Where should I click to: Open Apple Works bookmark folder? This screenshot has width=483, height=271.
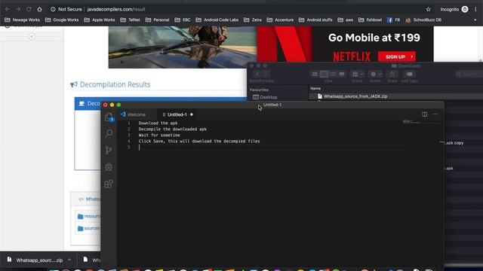pos(100,20)
